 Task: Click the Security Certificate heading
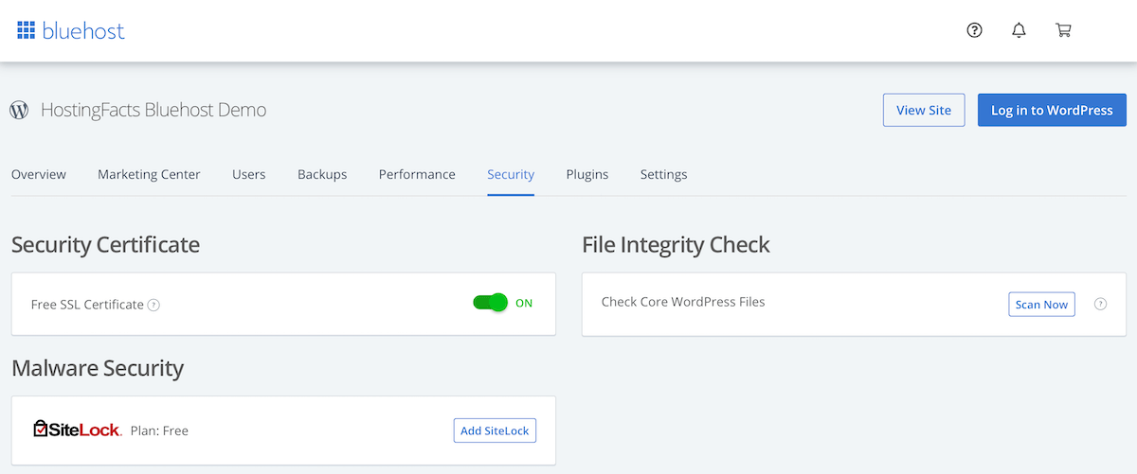coord(105,245)
